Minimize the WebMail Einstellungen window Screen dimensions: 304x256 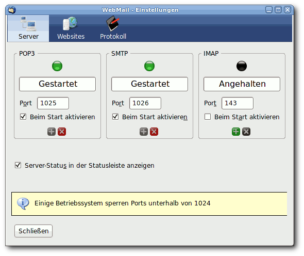269,10
